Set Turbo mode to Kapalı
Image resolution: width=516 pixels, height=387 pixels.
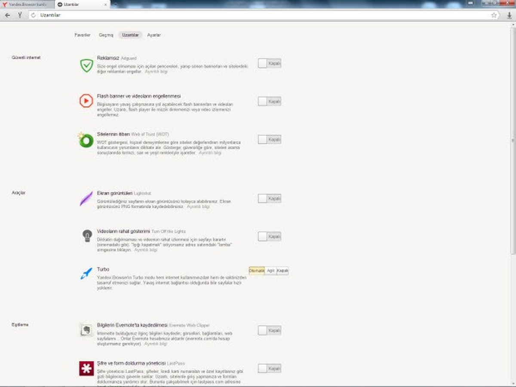pos(283,271)
